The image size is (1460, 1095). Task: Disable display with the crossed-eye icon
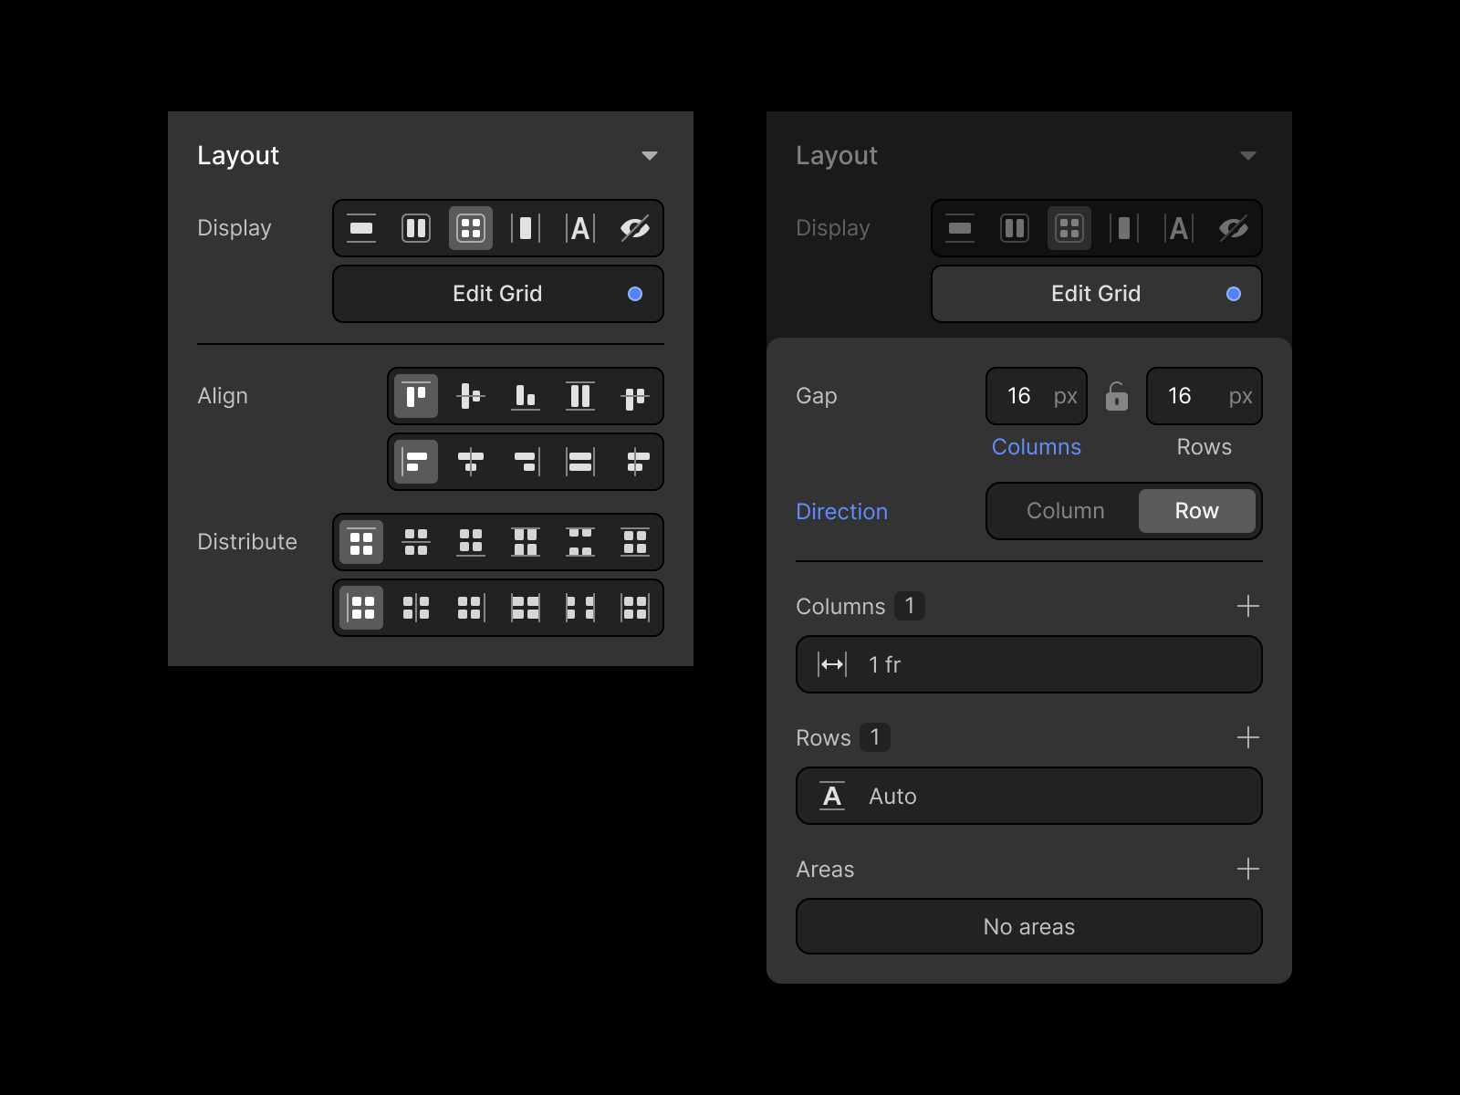635,228
